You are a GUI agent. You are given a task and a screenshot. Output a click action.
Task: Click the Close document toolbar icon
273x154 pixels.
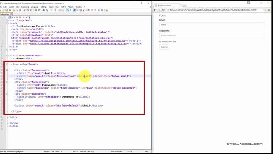pos(14,10)
